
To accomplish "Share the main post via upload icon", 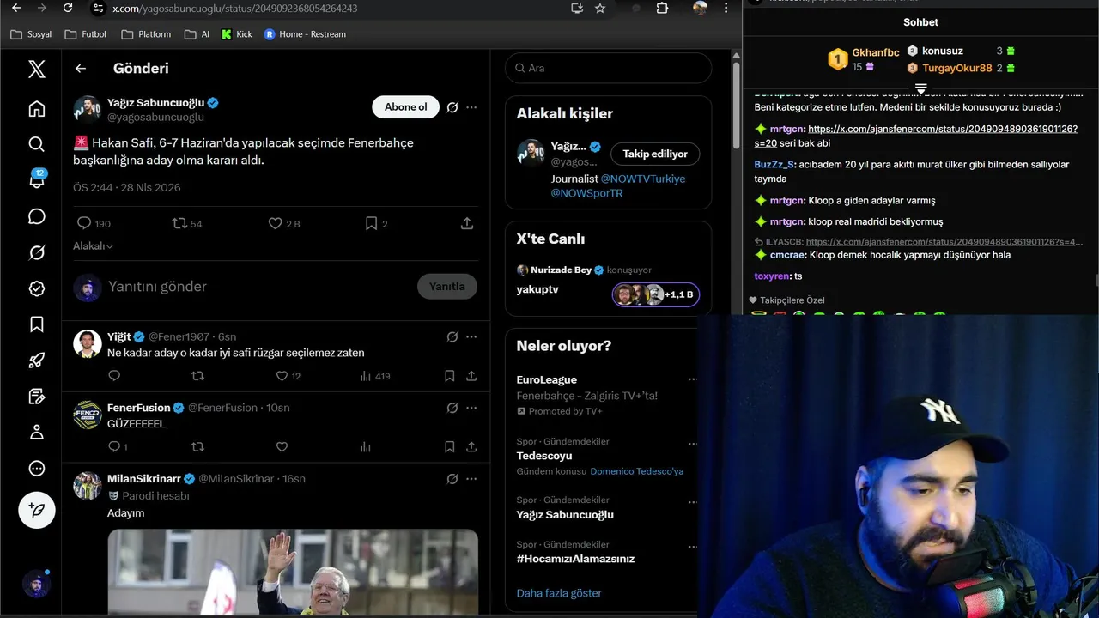I will (x=467, y=223).
